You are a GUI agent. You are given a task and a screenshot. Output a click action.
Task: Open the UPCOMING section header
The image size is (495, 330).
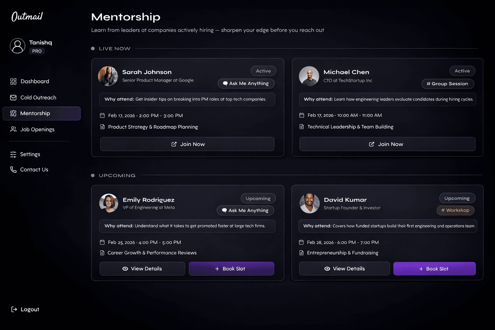tap(117, 175)
